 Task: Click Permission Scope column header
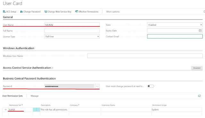click(160, 105)
